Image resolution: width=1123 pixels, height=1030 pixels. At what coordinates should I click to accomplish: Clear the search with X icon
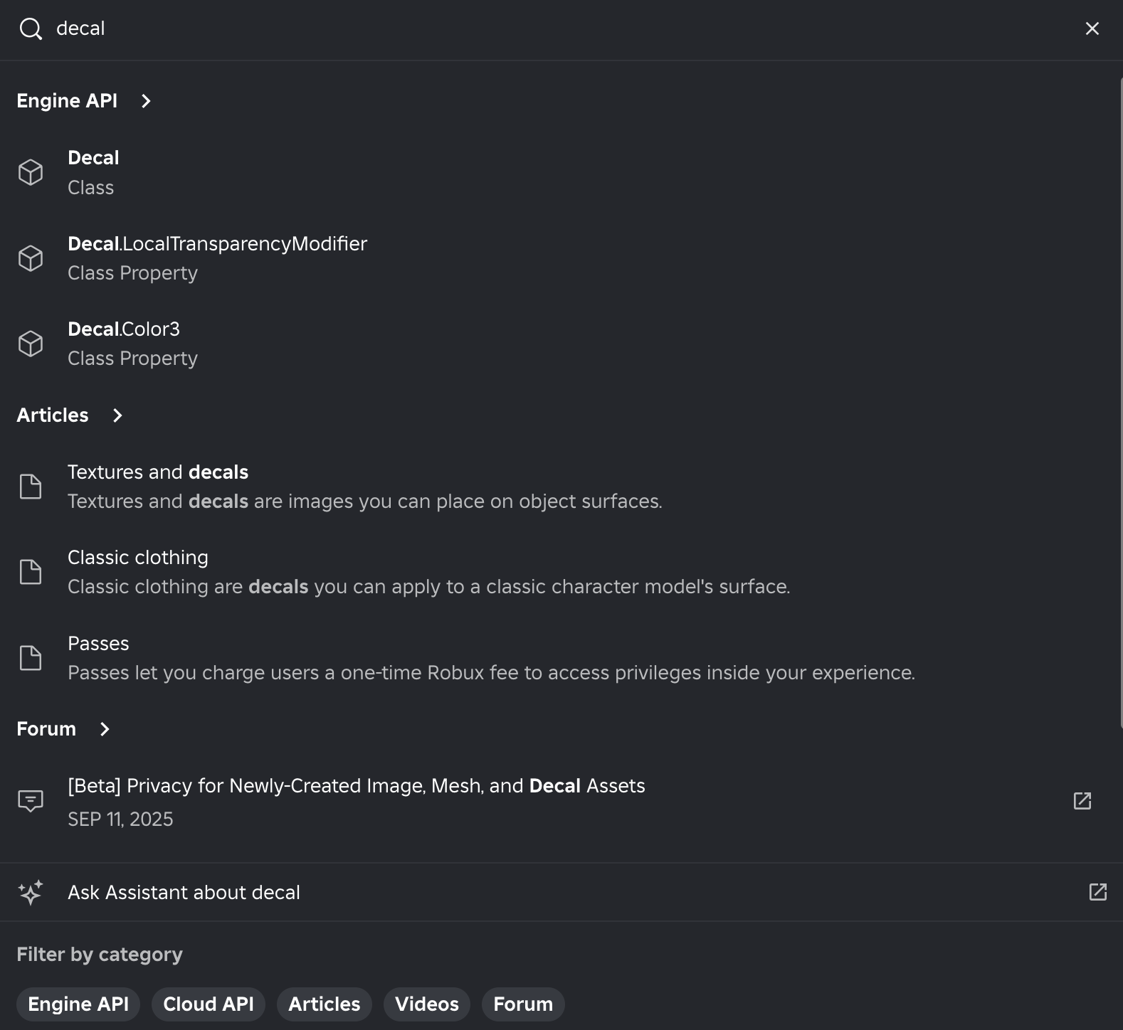pos(1092,28)
